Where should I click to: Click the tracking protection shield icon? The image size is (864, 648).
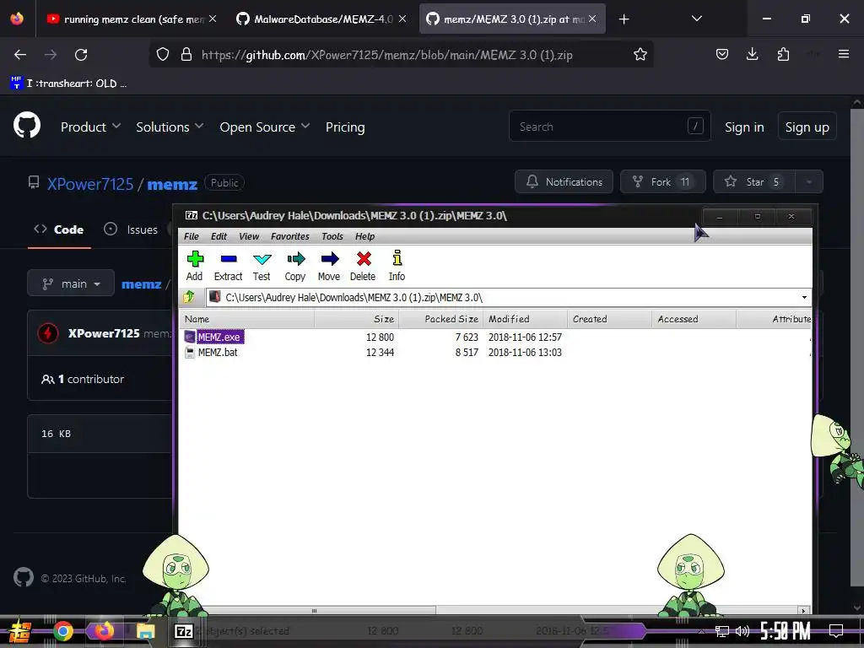pyautogui.click(x=163, y=55)
